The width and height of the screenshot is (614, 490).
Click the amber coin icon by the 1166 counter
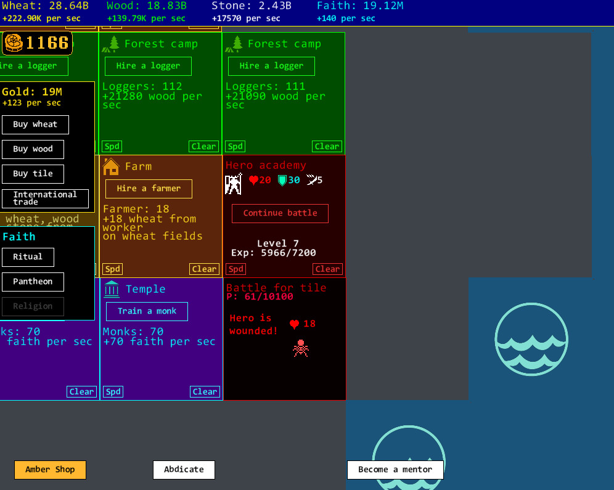[14, 43]
